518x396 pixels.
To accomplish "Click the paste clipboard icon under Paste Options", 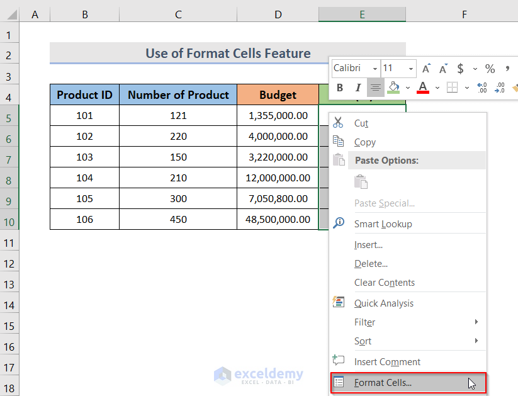I will (361, 182).
